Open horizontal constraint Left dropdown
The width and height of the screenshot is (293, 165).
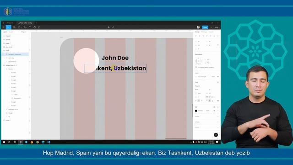pos(208,59)
